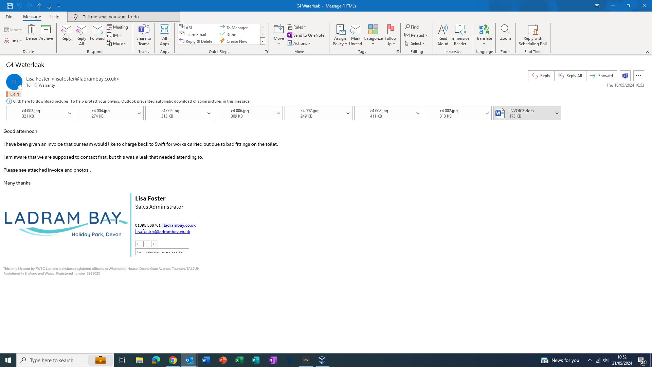This screenshot has width=652, height=367.
Task: Open Read Aloud tool
Action: click(442, 35)
